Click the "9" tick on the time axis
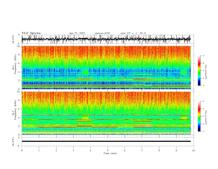 (x=176, y=150)
